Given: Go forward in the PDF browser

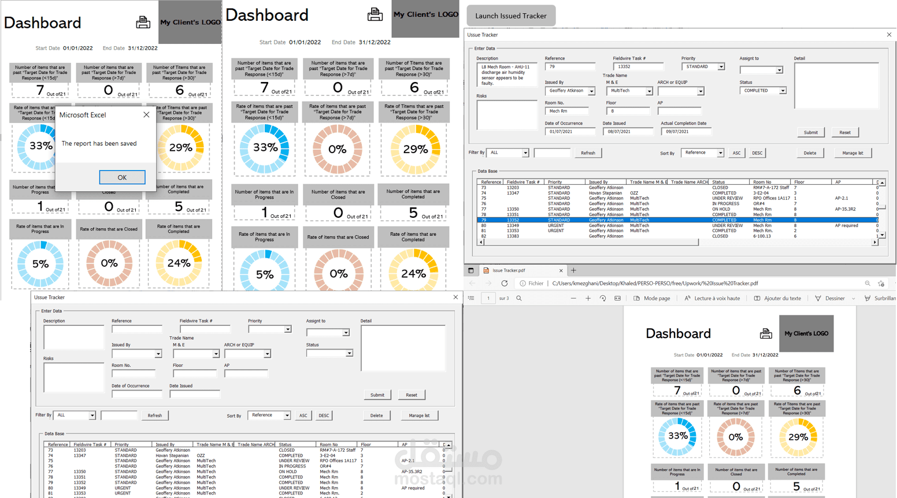Looking at the screenshot, I should coord(488,284).
